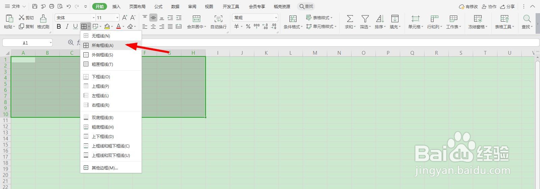Open the Table Style (表格样式) dropdown
Image resolution: width=540 pixels, height=189 pixels.
tap(319, 18)
